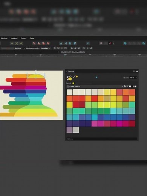Click first transform-option icon after Predefinito
The height and width of the screenshot is (196, 147).
(55, 48)
